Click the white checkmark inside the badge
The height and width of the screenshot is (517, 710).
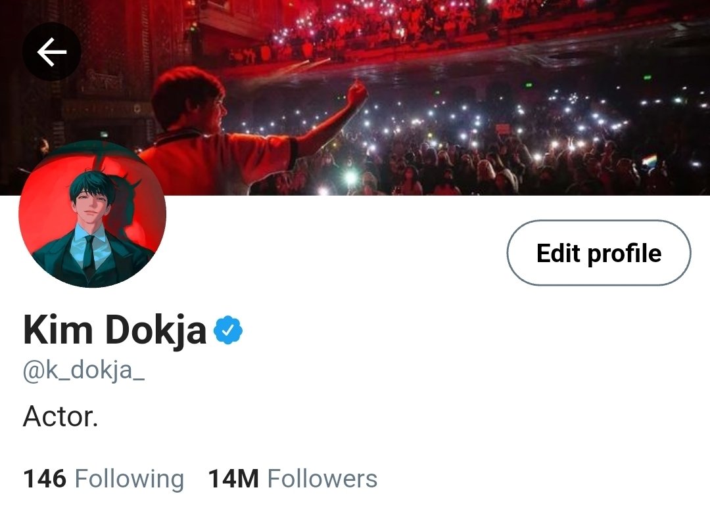229,330
